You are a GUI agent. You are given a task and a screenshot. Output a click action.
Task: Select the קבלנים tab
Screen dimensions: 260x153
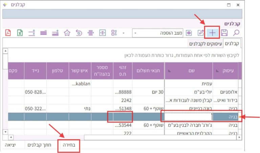tap(232, 44)
